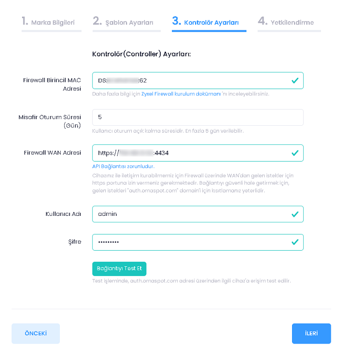
Task: Go back with the ÖNCEKİ button
Action: 36,333
